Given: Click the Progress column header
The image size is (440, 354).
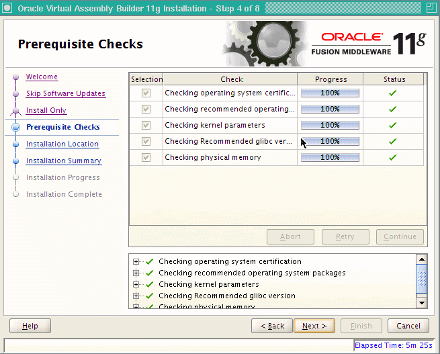Looking at the screenshot, I should 331,79.
